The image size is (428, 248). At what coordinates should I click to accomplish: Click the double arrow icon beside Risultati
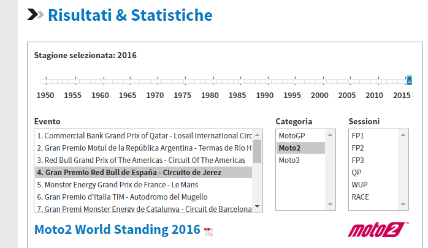point(36,15)
